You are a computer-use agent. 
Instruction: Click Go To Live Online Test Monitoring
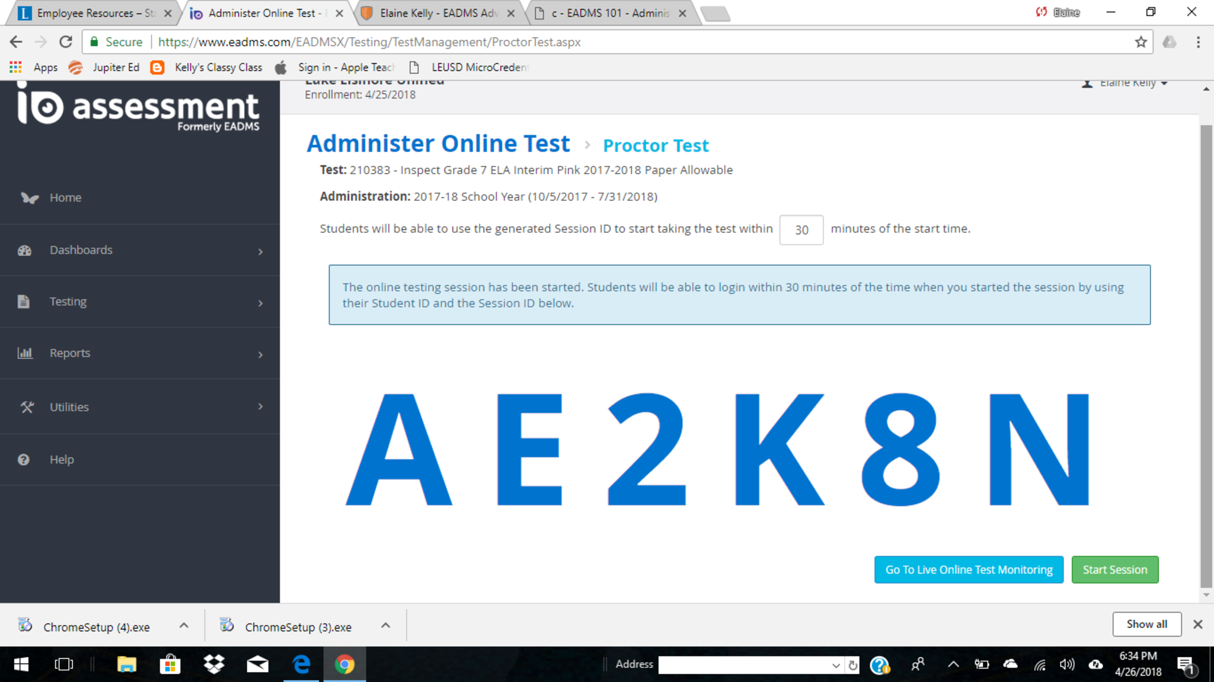969,569
